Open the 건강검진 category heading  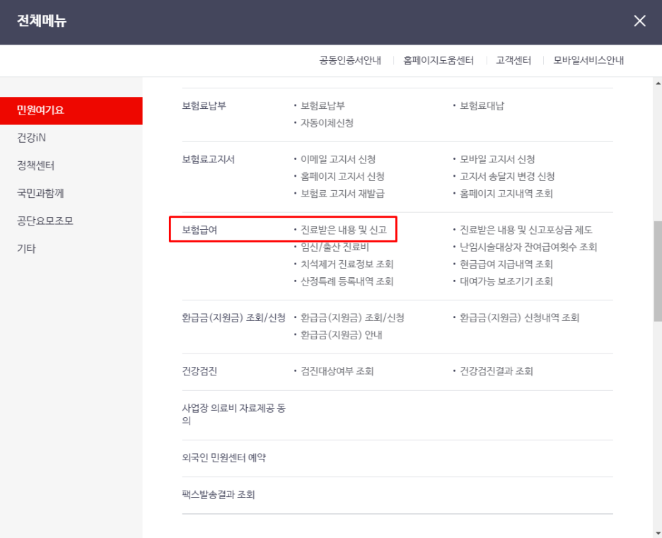[199, 371]
